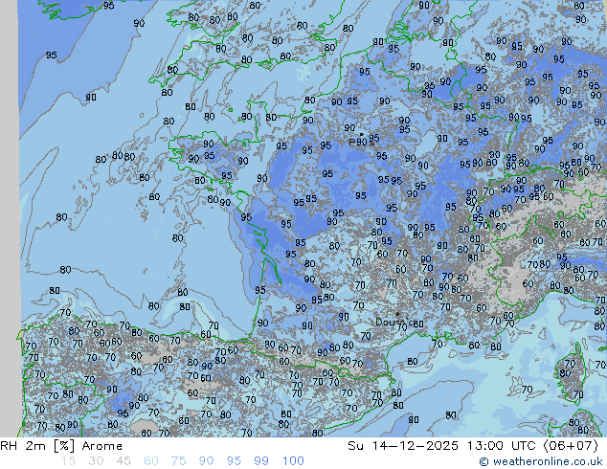Viewport: 607px width, 469px height.
Task: Open the weatheronline.co.uk copyright link
Action: [x=540, y=461]
